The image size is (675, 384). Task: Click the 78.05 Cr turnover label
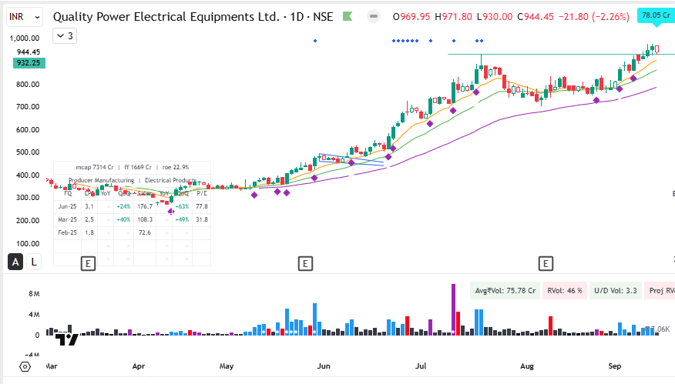(656, 15)
